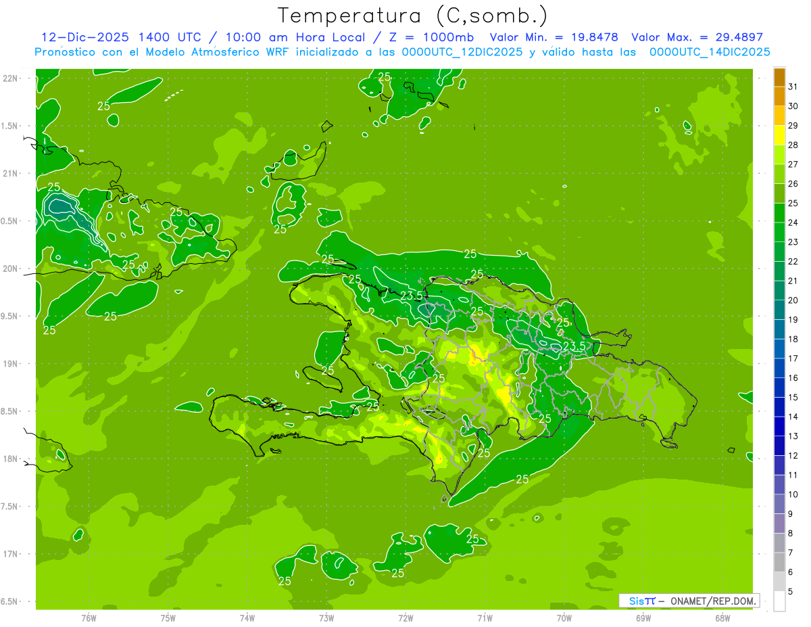Click the dark blue color scale swatch between 12 and 13
Viewport: 811px width, 627px height.
tap(779, 446)
